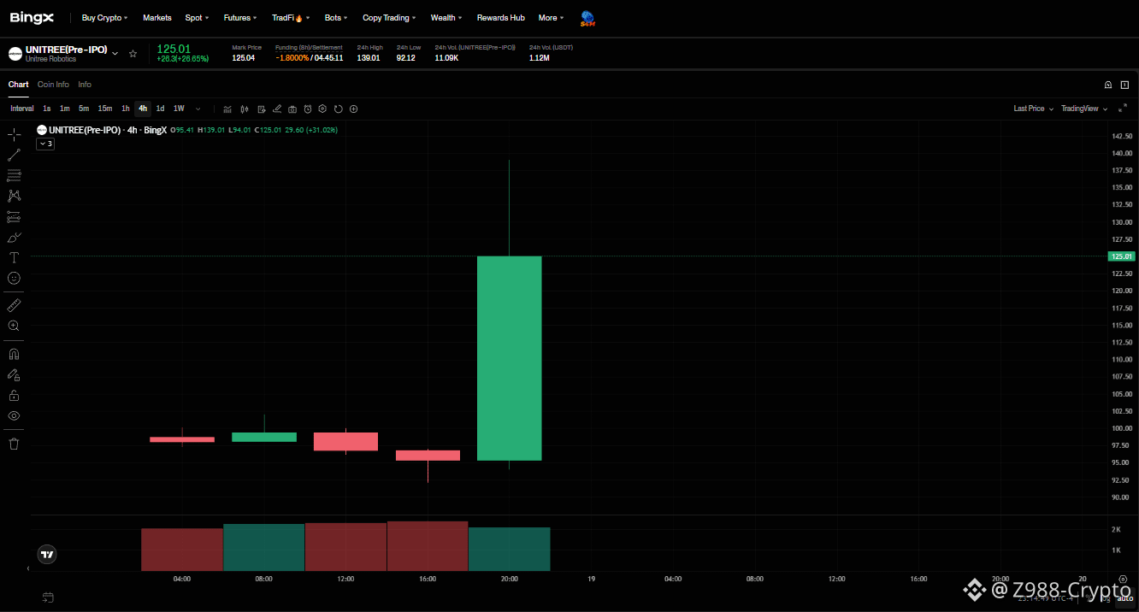Toggle stay-in-drawing-mode pencil lock
The image size is (1139, 612).
14,374
